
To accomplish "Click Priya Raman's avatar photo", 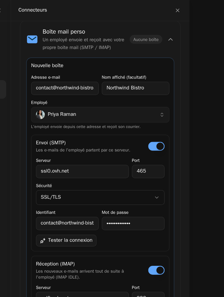I will coord(40,115).
